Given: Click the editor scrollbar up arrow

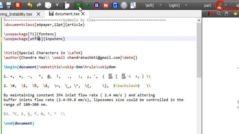Looking at the screenshot, I should pos(199,20).
